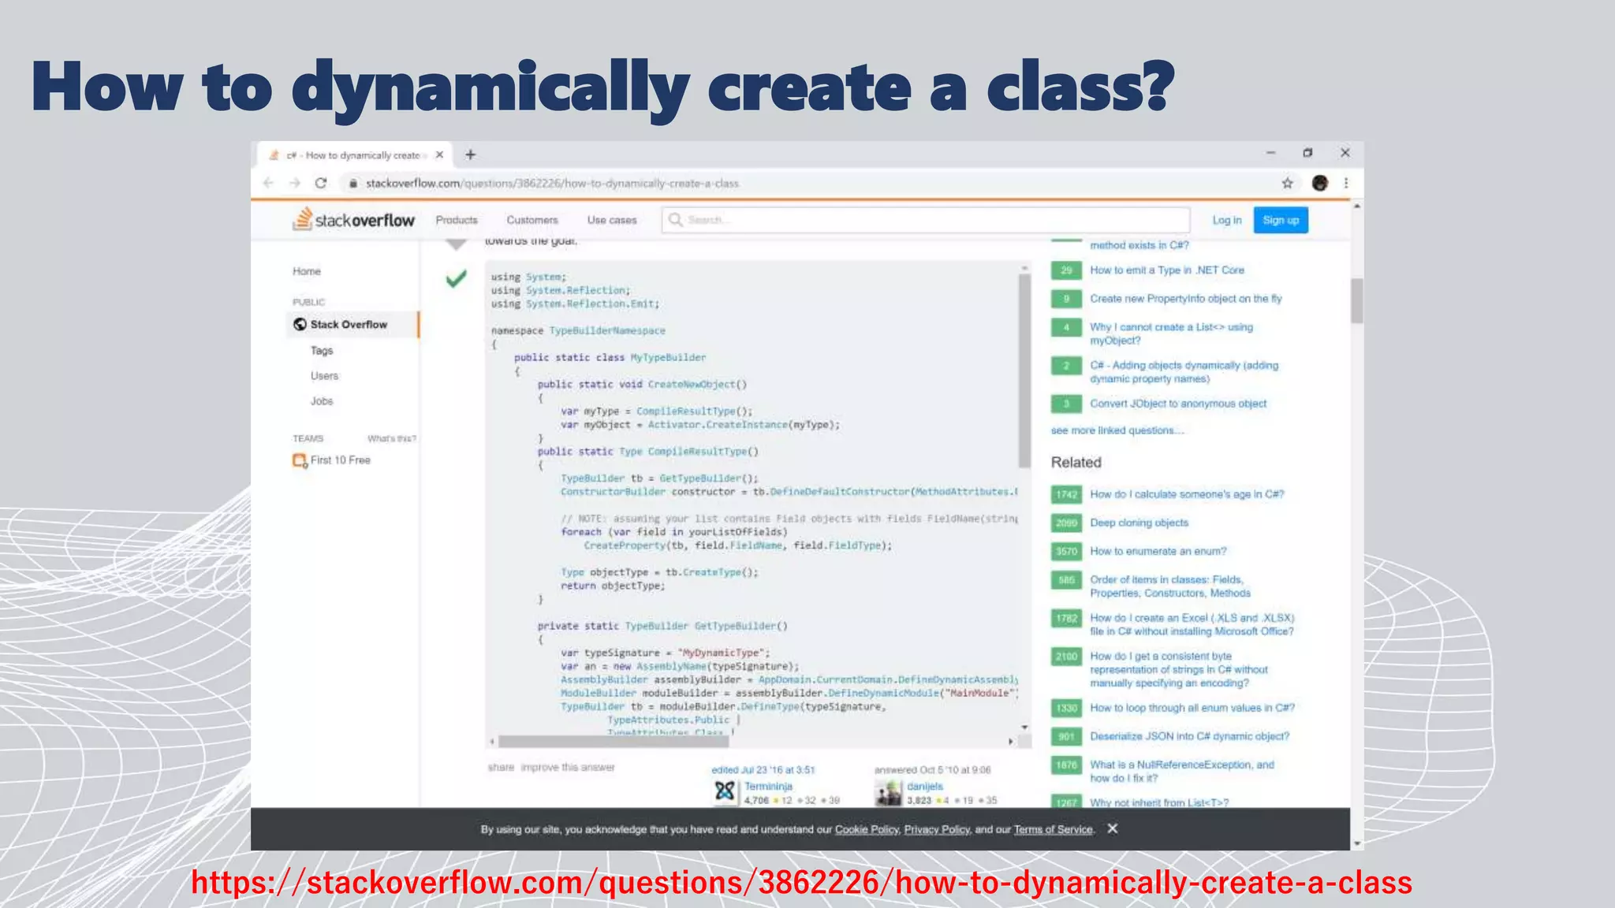
Task: Open edited Jul 23 '16 revision link
Action: pyautogui.click(x=763, y=770)
